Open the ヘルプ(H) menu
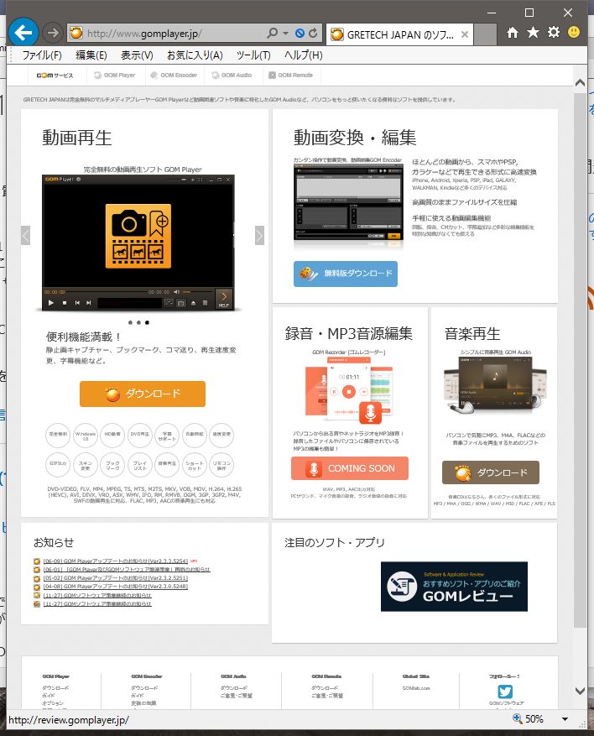594x736 pixels. pyautogui.click(x=303, y=55)
